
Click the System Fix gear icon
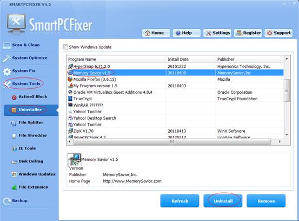coord(7,71)
